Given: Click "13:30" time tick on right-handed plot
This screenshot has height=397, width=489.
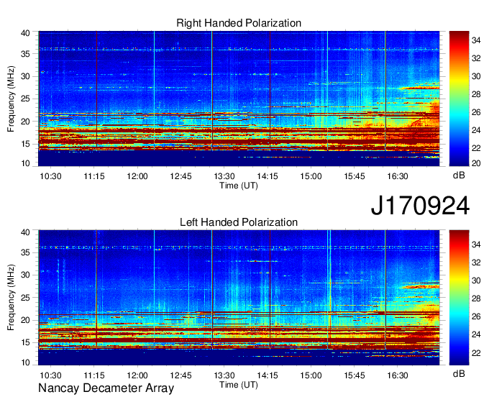Looking at the screenshot, I should (x=224, y=176).
